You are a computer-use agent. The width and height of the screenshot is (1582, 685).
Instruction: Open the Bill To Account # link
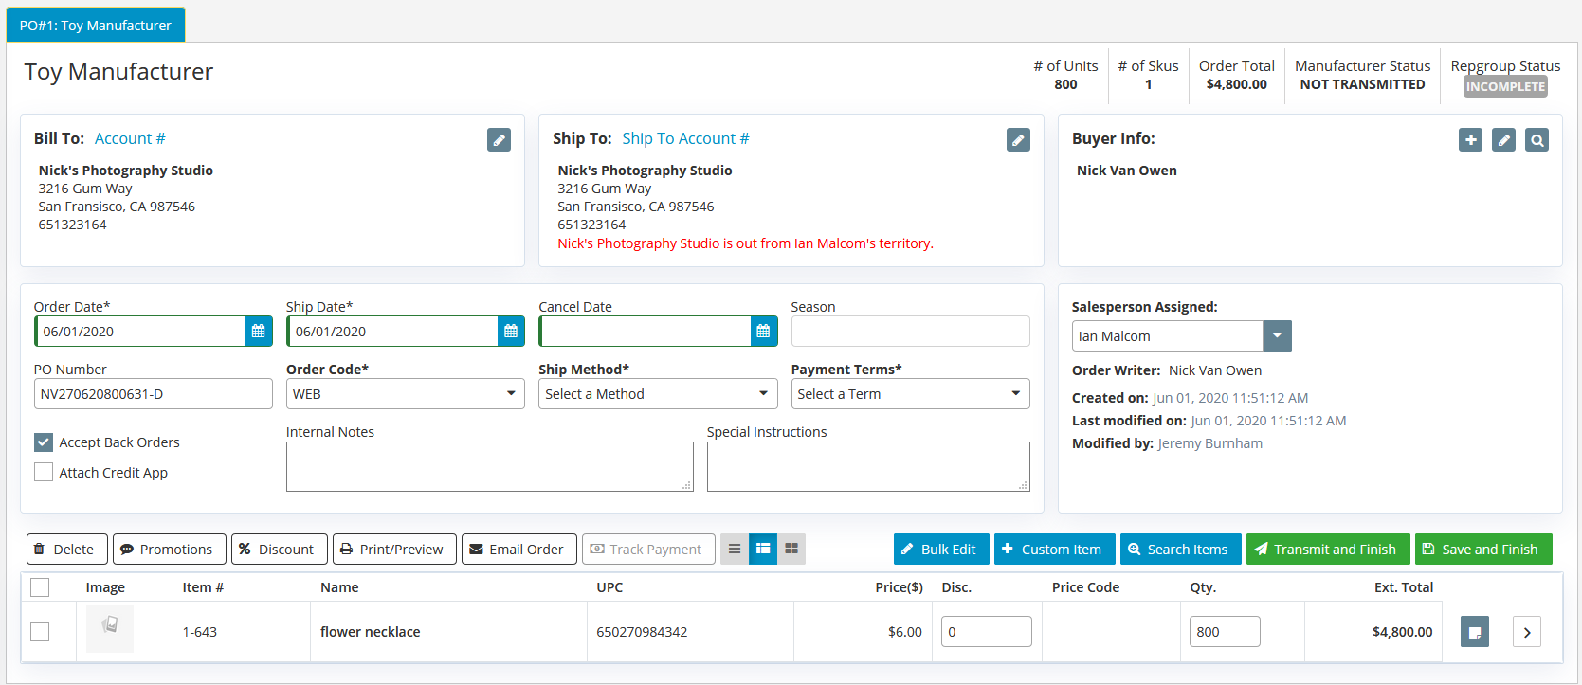coord(130,138)
